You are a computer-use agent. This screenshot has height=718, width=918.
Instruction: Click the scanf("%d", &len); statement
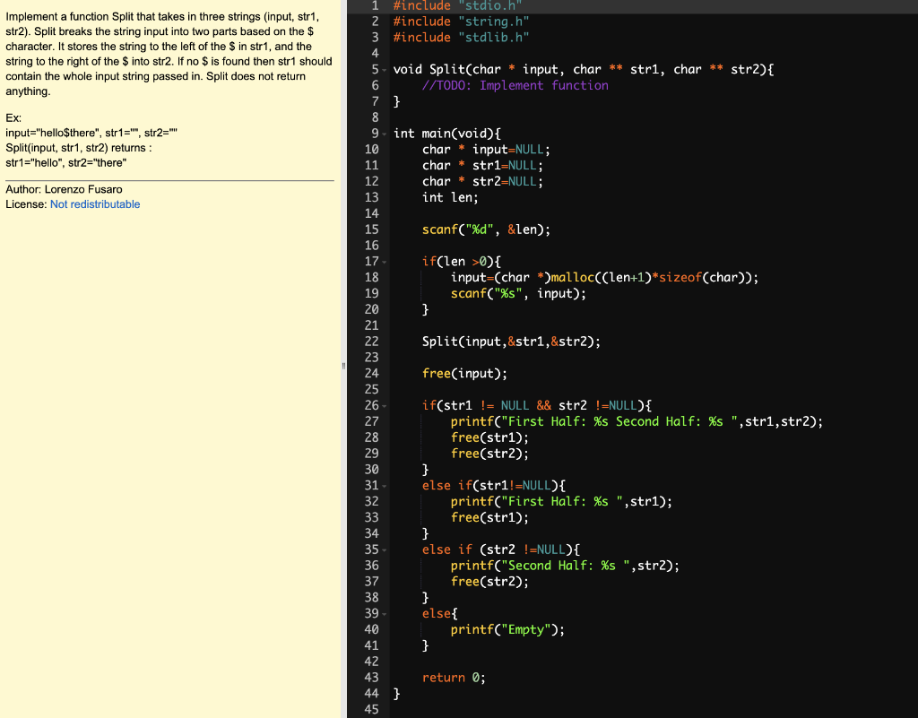pos(486,229)
